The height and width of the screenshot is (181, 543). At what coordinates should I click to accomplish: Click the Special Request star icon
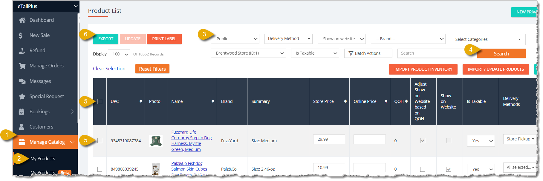point(22,96)
